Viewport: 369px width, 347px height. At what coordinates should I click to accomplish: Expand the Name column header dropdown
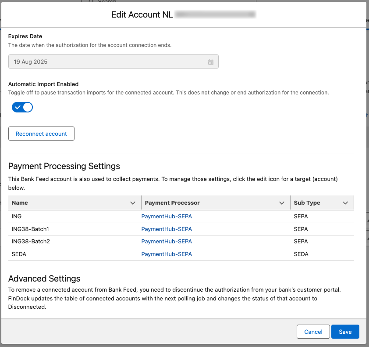[133, 203]
